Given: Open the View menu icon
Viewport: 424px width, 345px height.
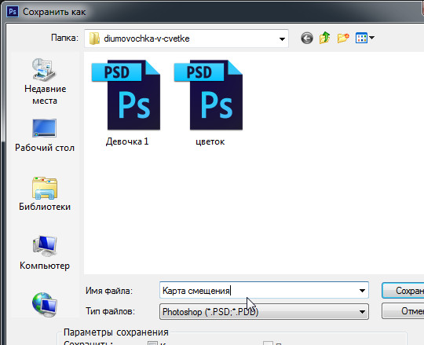Looking at the screenshot, I should click(361, 38).
